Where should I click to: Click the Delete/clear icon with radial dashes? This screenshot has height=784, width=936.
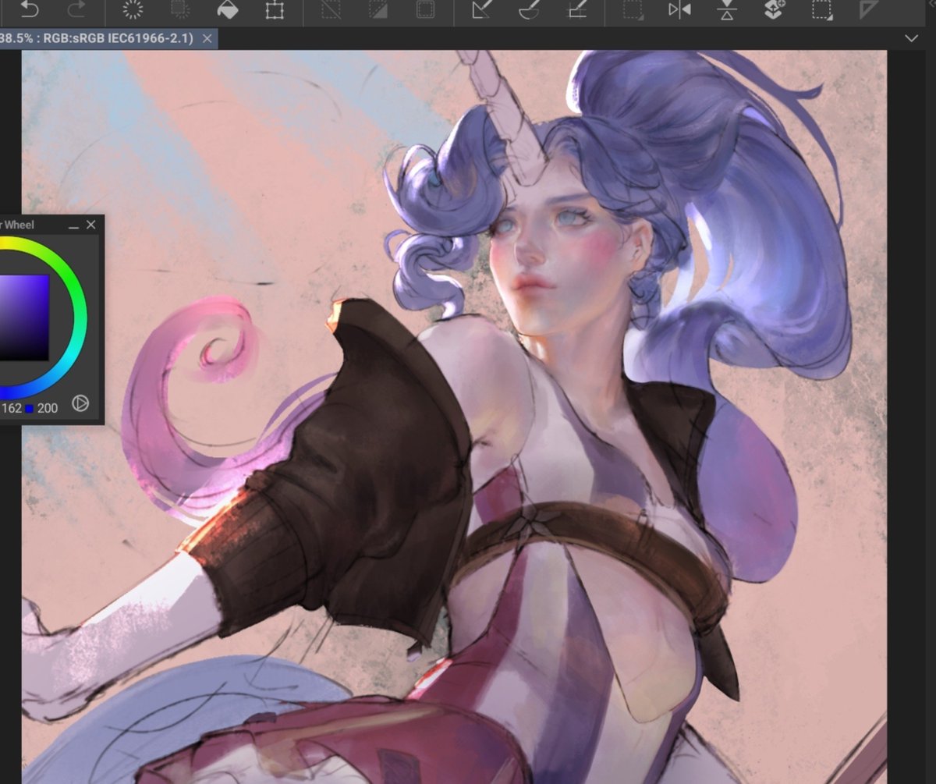(133, 10)
